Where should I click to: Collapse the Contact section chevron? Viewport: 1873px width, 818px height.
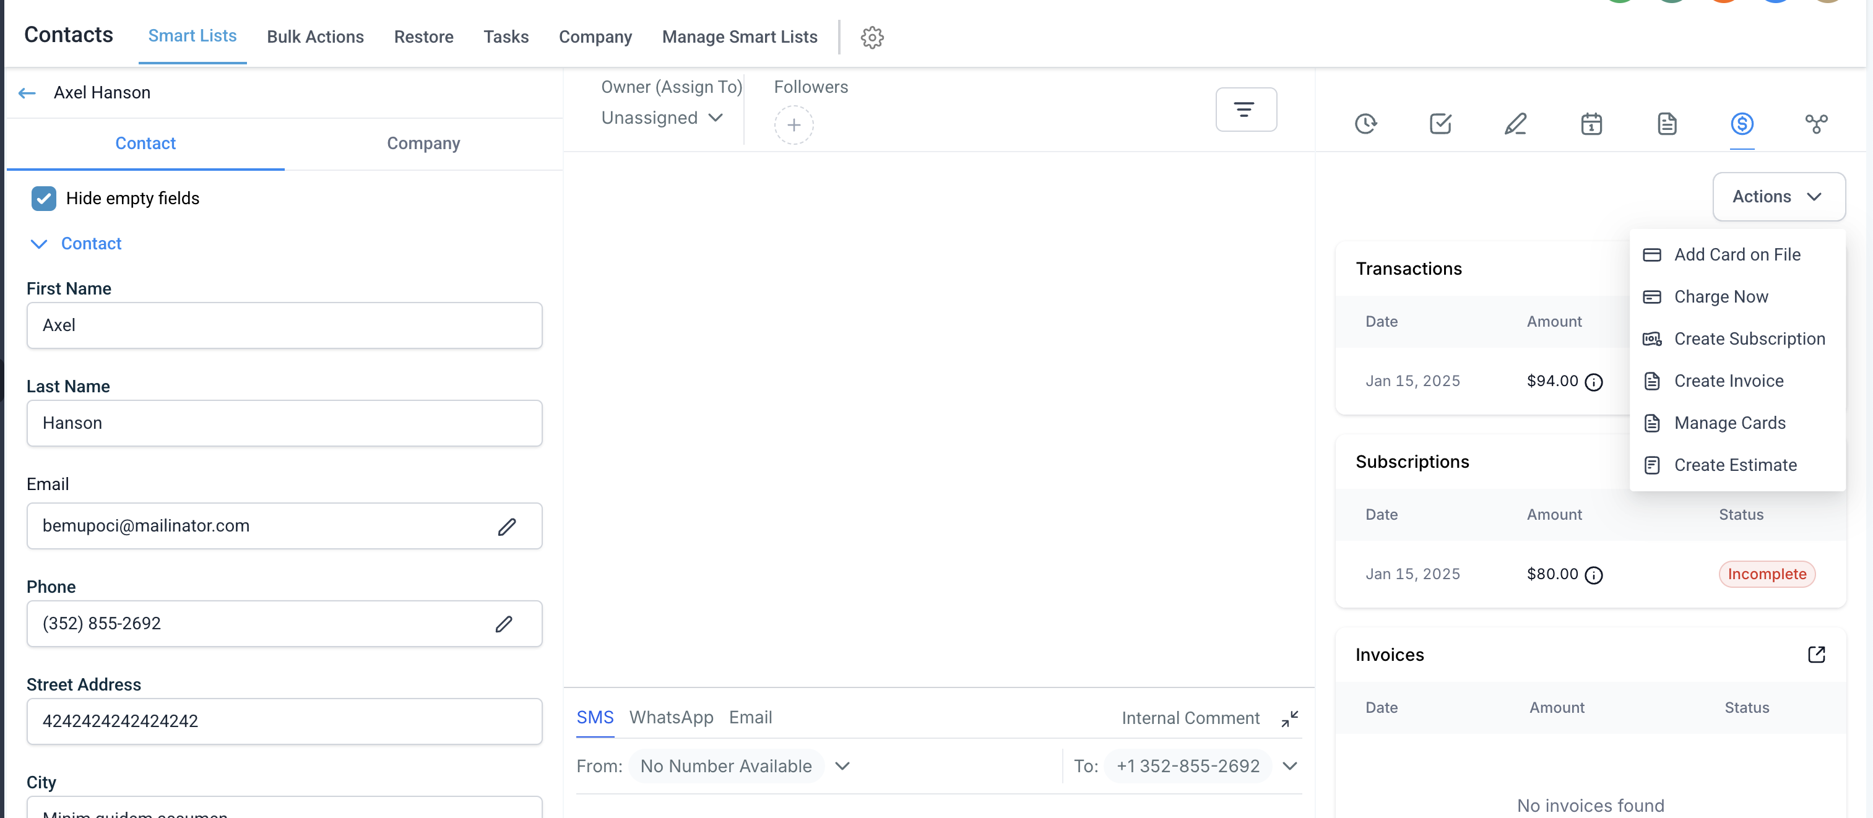pyautogui.click(x=38, y=244)
